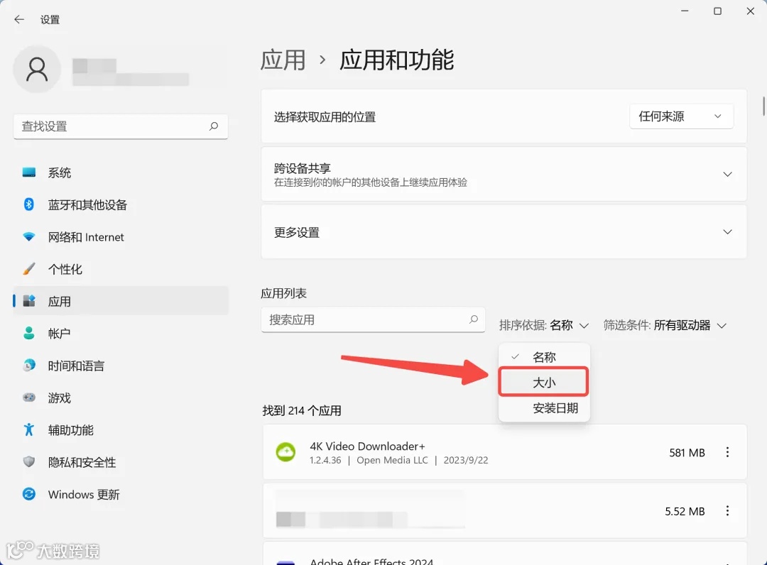This screenshot has height=565, width=767.
Task: Open the 筛选条件 所有驱动器 dropdown
Action: (665, 325)
